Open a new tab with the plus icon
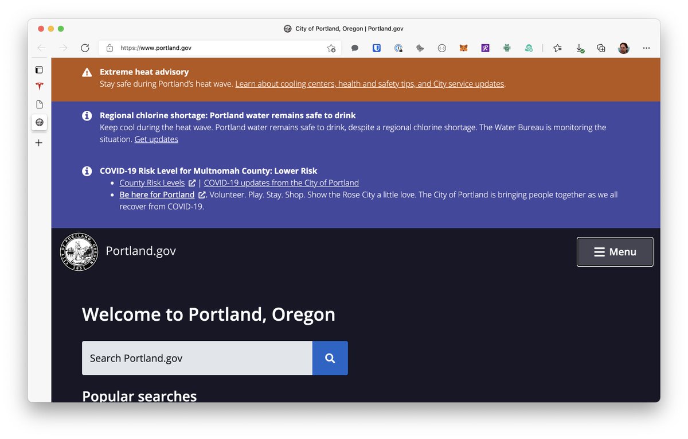 [39, 142]
